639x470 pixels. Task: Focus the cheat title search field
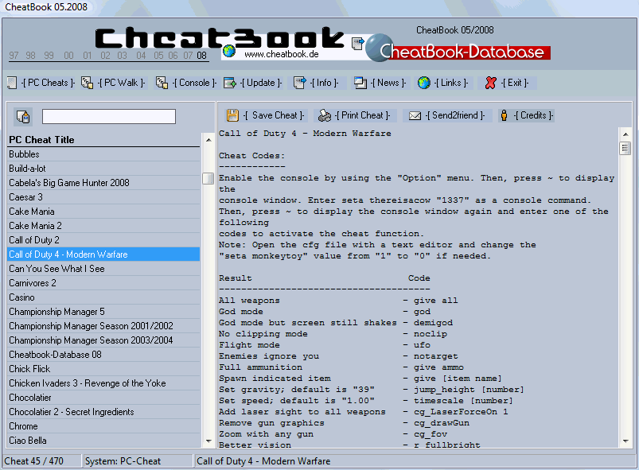tap(109, 116)
